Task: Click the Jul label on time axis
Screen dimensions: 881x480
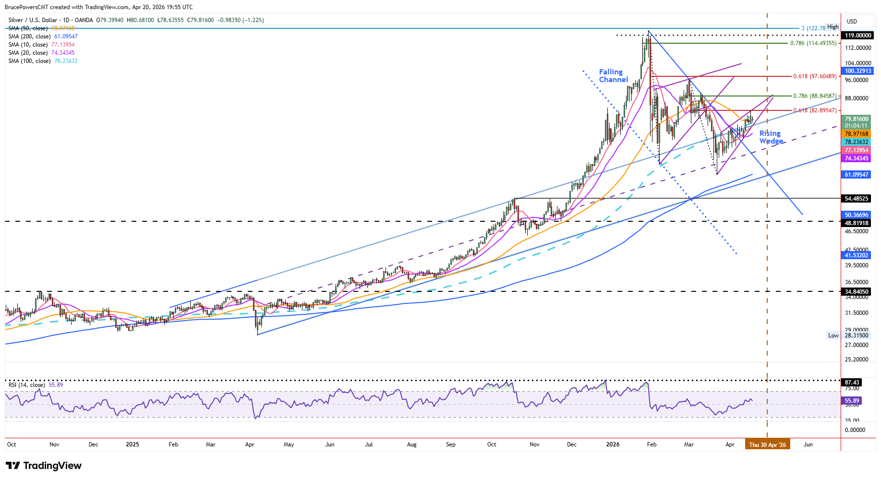Action: [x=369, y=444]
